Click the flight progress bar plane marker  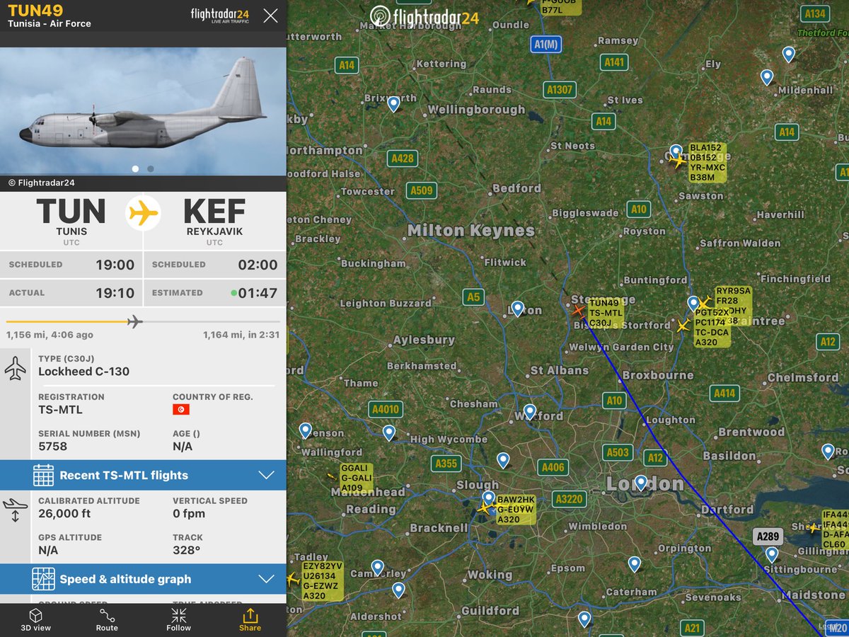pos(134,321)
